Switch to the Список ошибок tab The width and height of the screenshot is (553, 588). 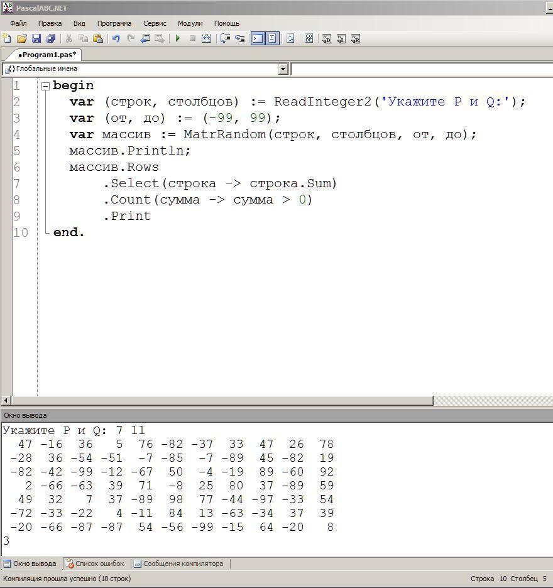point(95,563)
